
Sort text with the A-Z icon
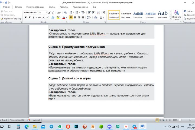(x=99, y=12)
